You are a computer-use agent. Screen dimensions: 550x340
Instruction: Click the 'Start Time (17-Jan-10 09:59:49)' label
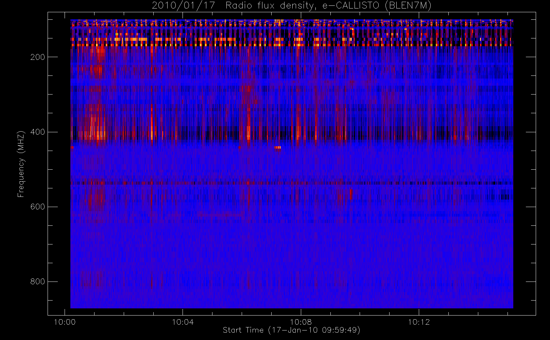point(291,330)
